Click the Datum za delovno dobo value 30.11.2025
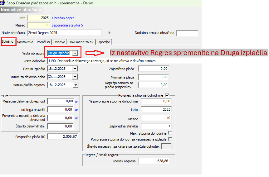Screen dimensions: 269x177 [x=57, y=77]
